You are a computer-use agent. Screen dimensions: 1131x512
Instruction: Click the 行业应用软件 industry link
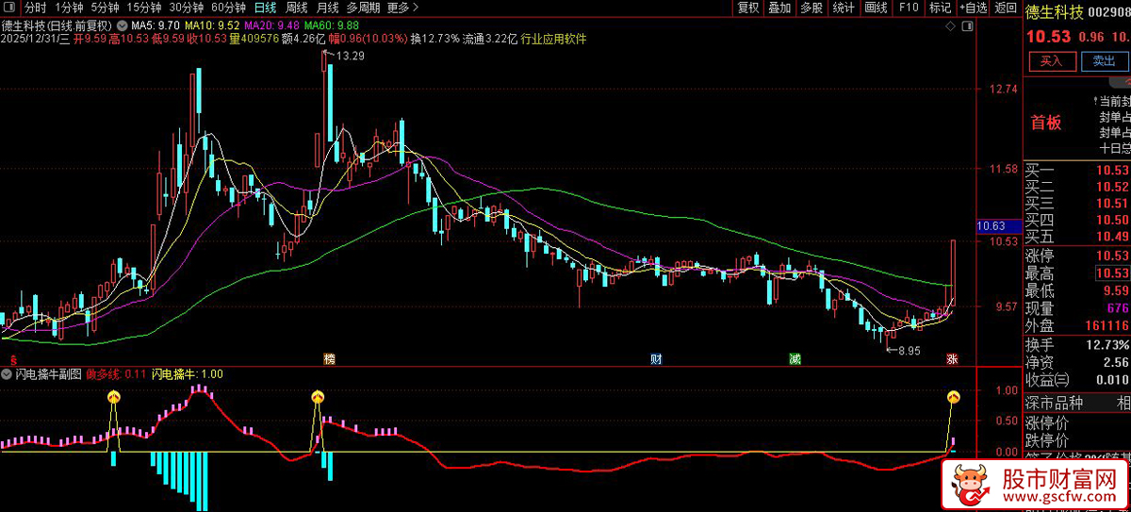pyautogui.click(x=553, y=39)
